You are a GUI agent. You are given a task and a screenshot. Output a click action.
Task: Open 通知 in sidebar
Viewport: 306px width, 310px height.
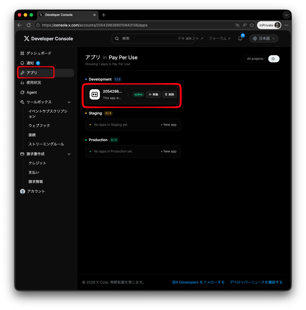(x=30, y=63)
